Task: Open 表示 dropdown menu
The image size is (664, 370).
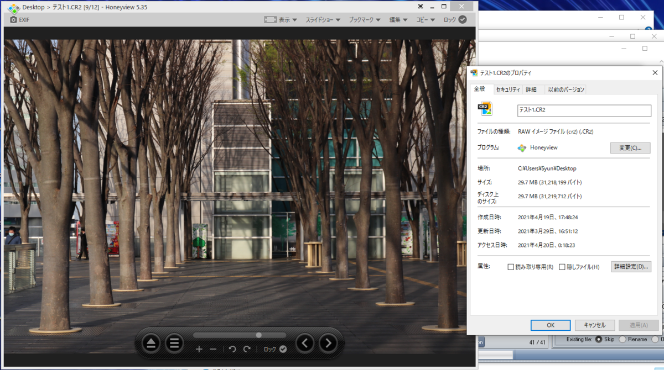Action: (x=288, y=19)
